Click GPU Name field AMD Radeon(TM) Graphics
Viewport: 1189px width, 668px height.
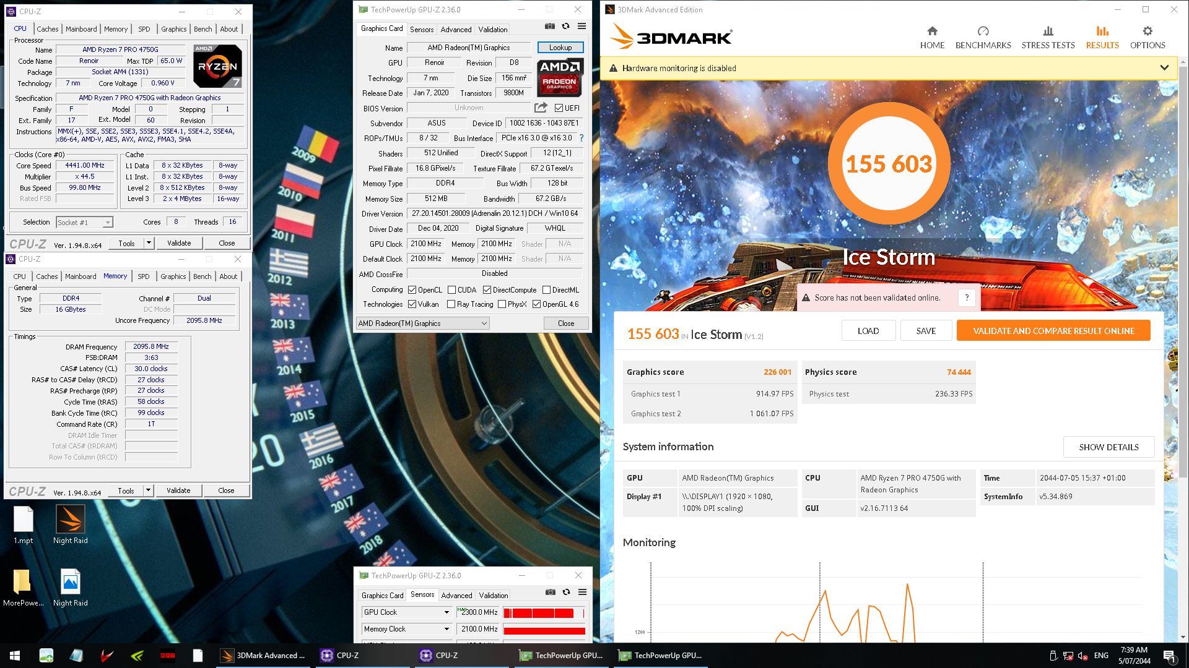point(468,48)
